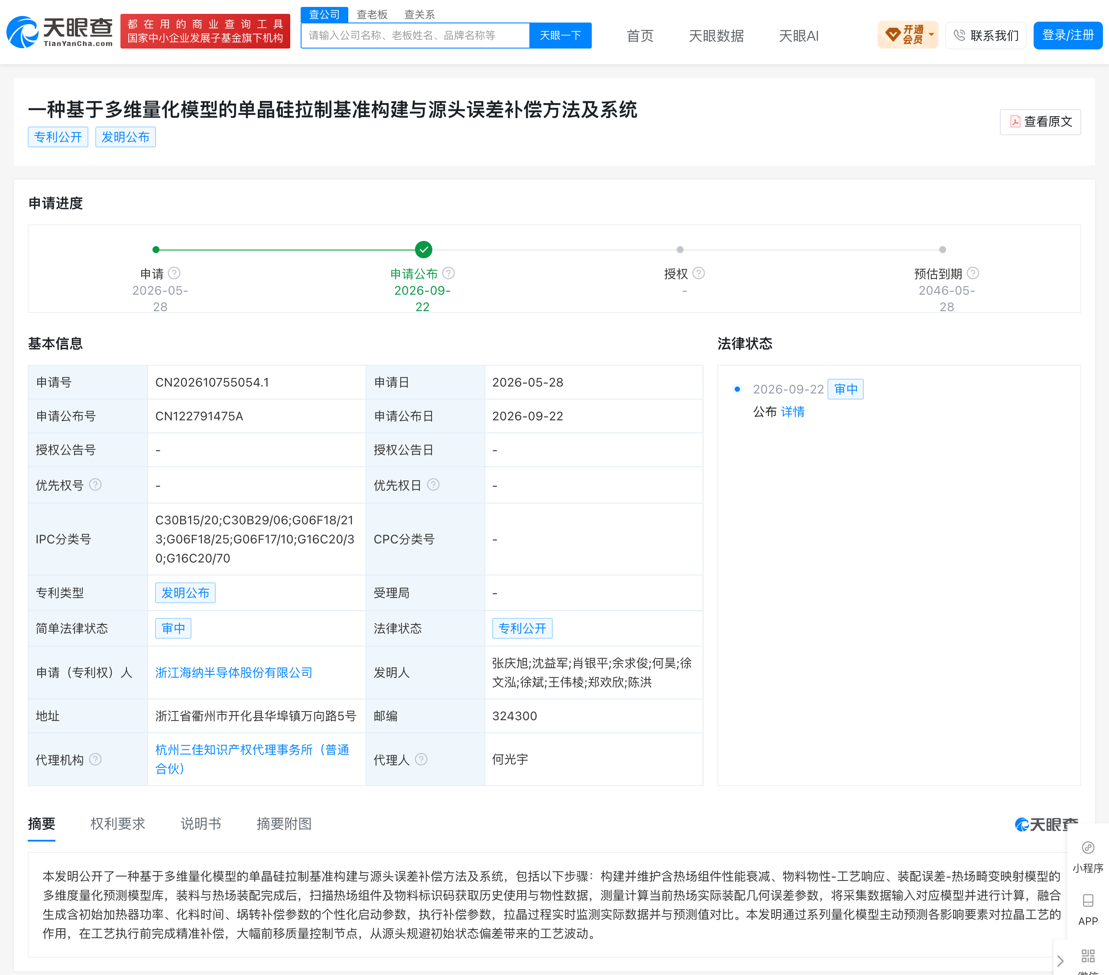
Task: Click help icon next to 申请 step
Action: tap(174, 273)
